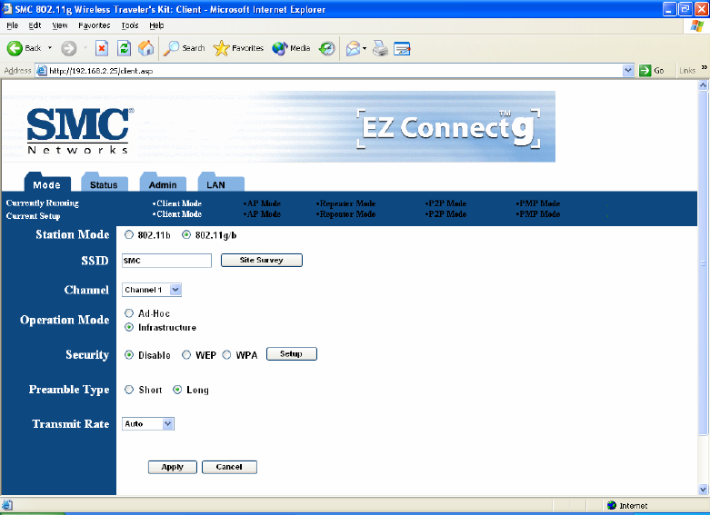Viewport: 710px width, 515px height.
Task: Click the Mail envelope icon
Action: (353, 48)
